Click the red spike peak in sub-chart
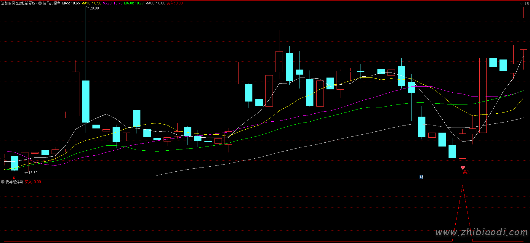This screenshot has height=243, width=530. point(462,186)
